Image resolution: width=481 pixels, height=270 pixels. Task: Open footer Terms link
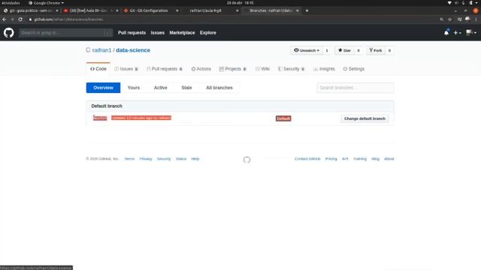click(129, 159)
